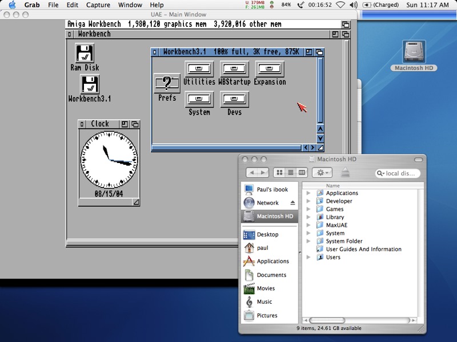
Task: Open the WBStartup drawer
Action: tap(234, 68)
